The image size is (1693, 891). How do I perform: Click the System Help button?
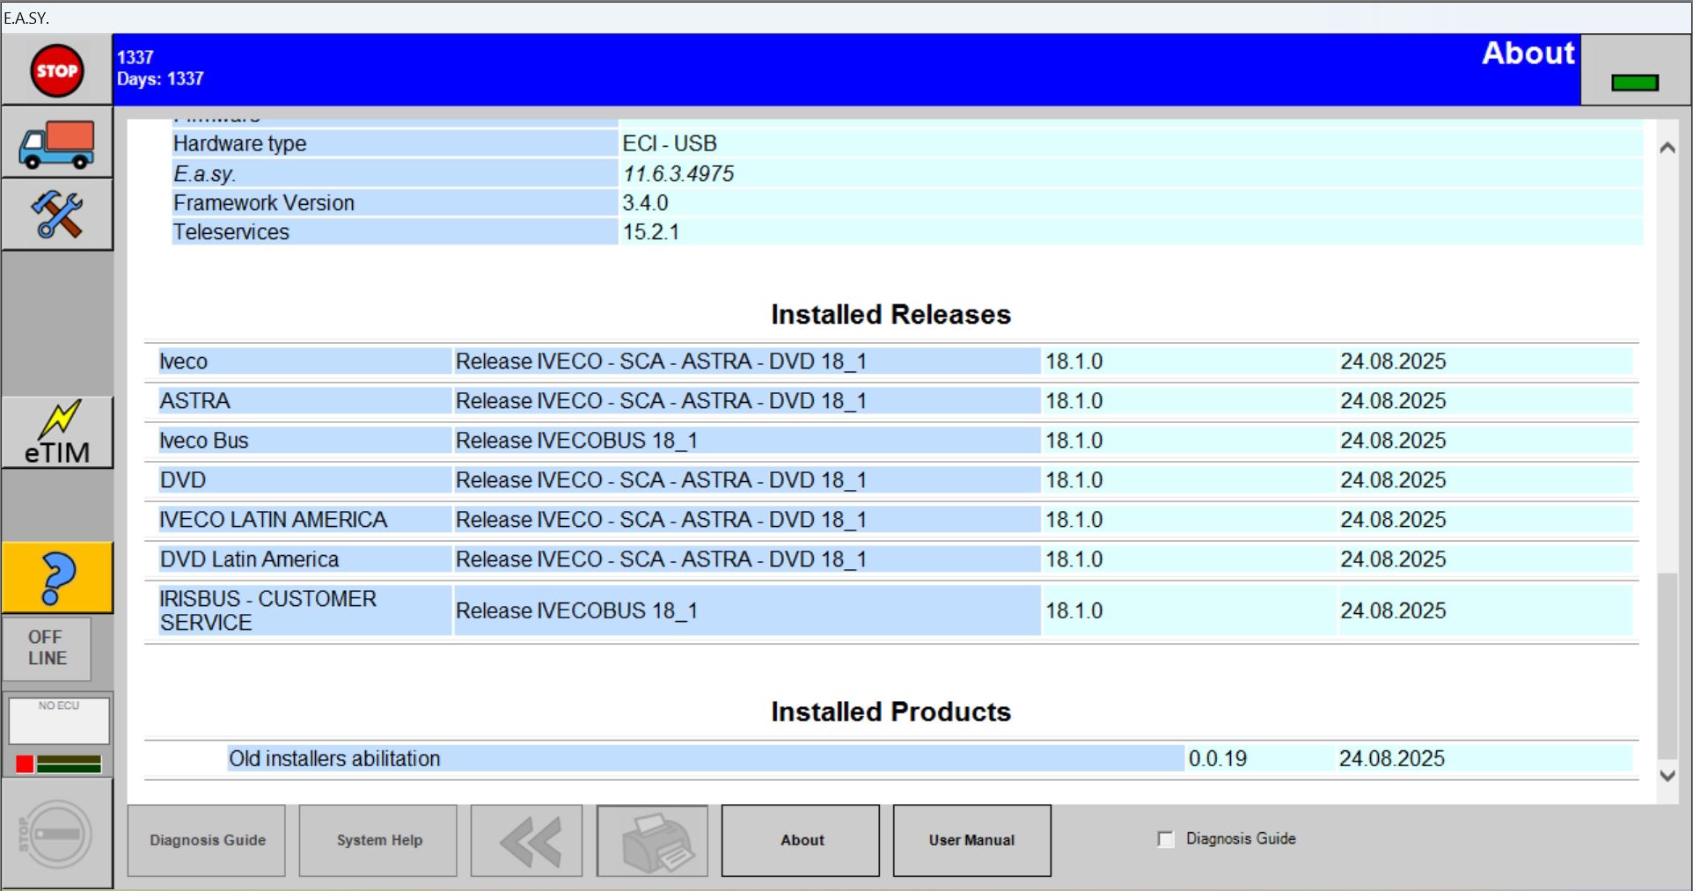click(x=377, y=840)
